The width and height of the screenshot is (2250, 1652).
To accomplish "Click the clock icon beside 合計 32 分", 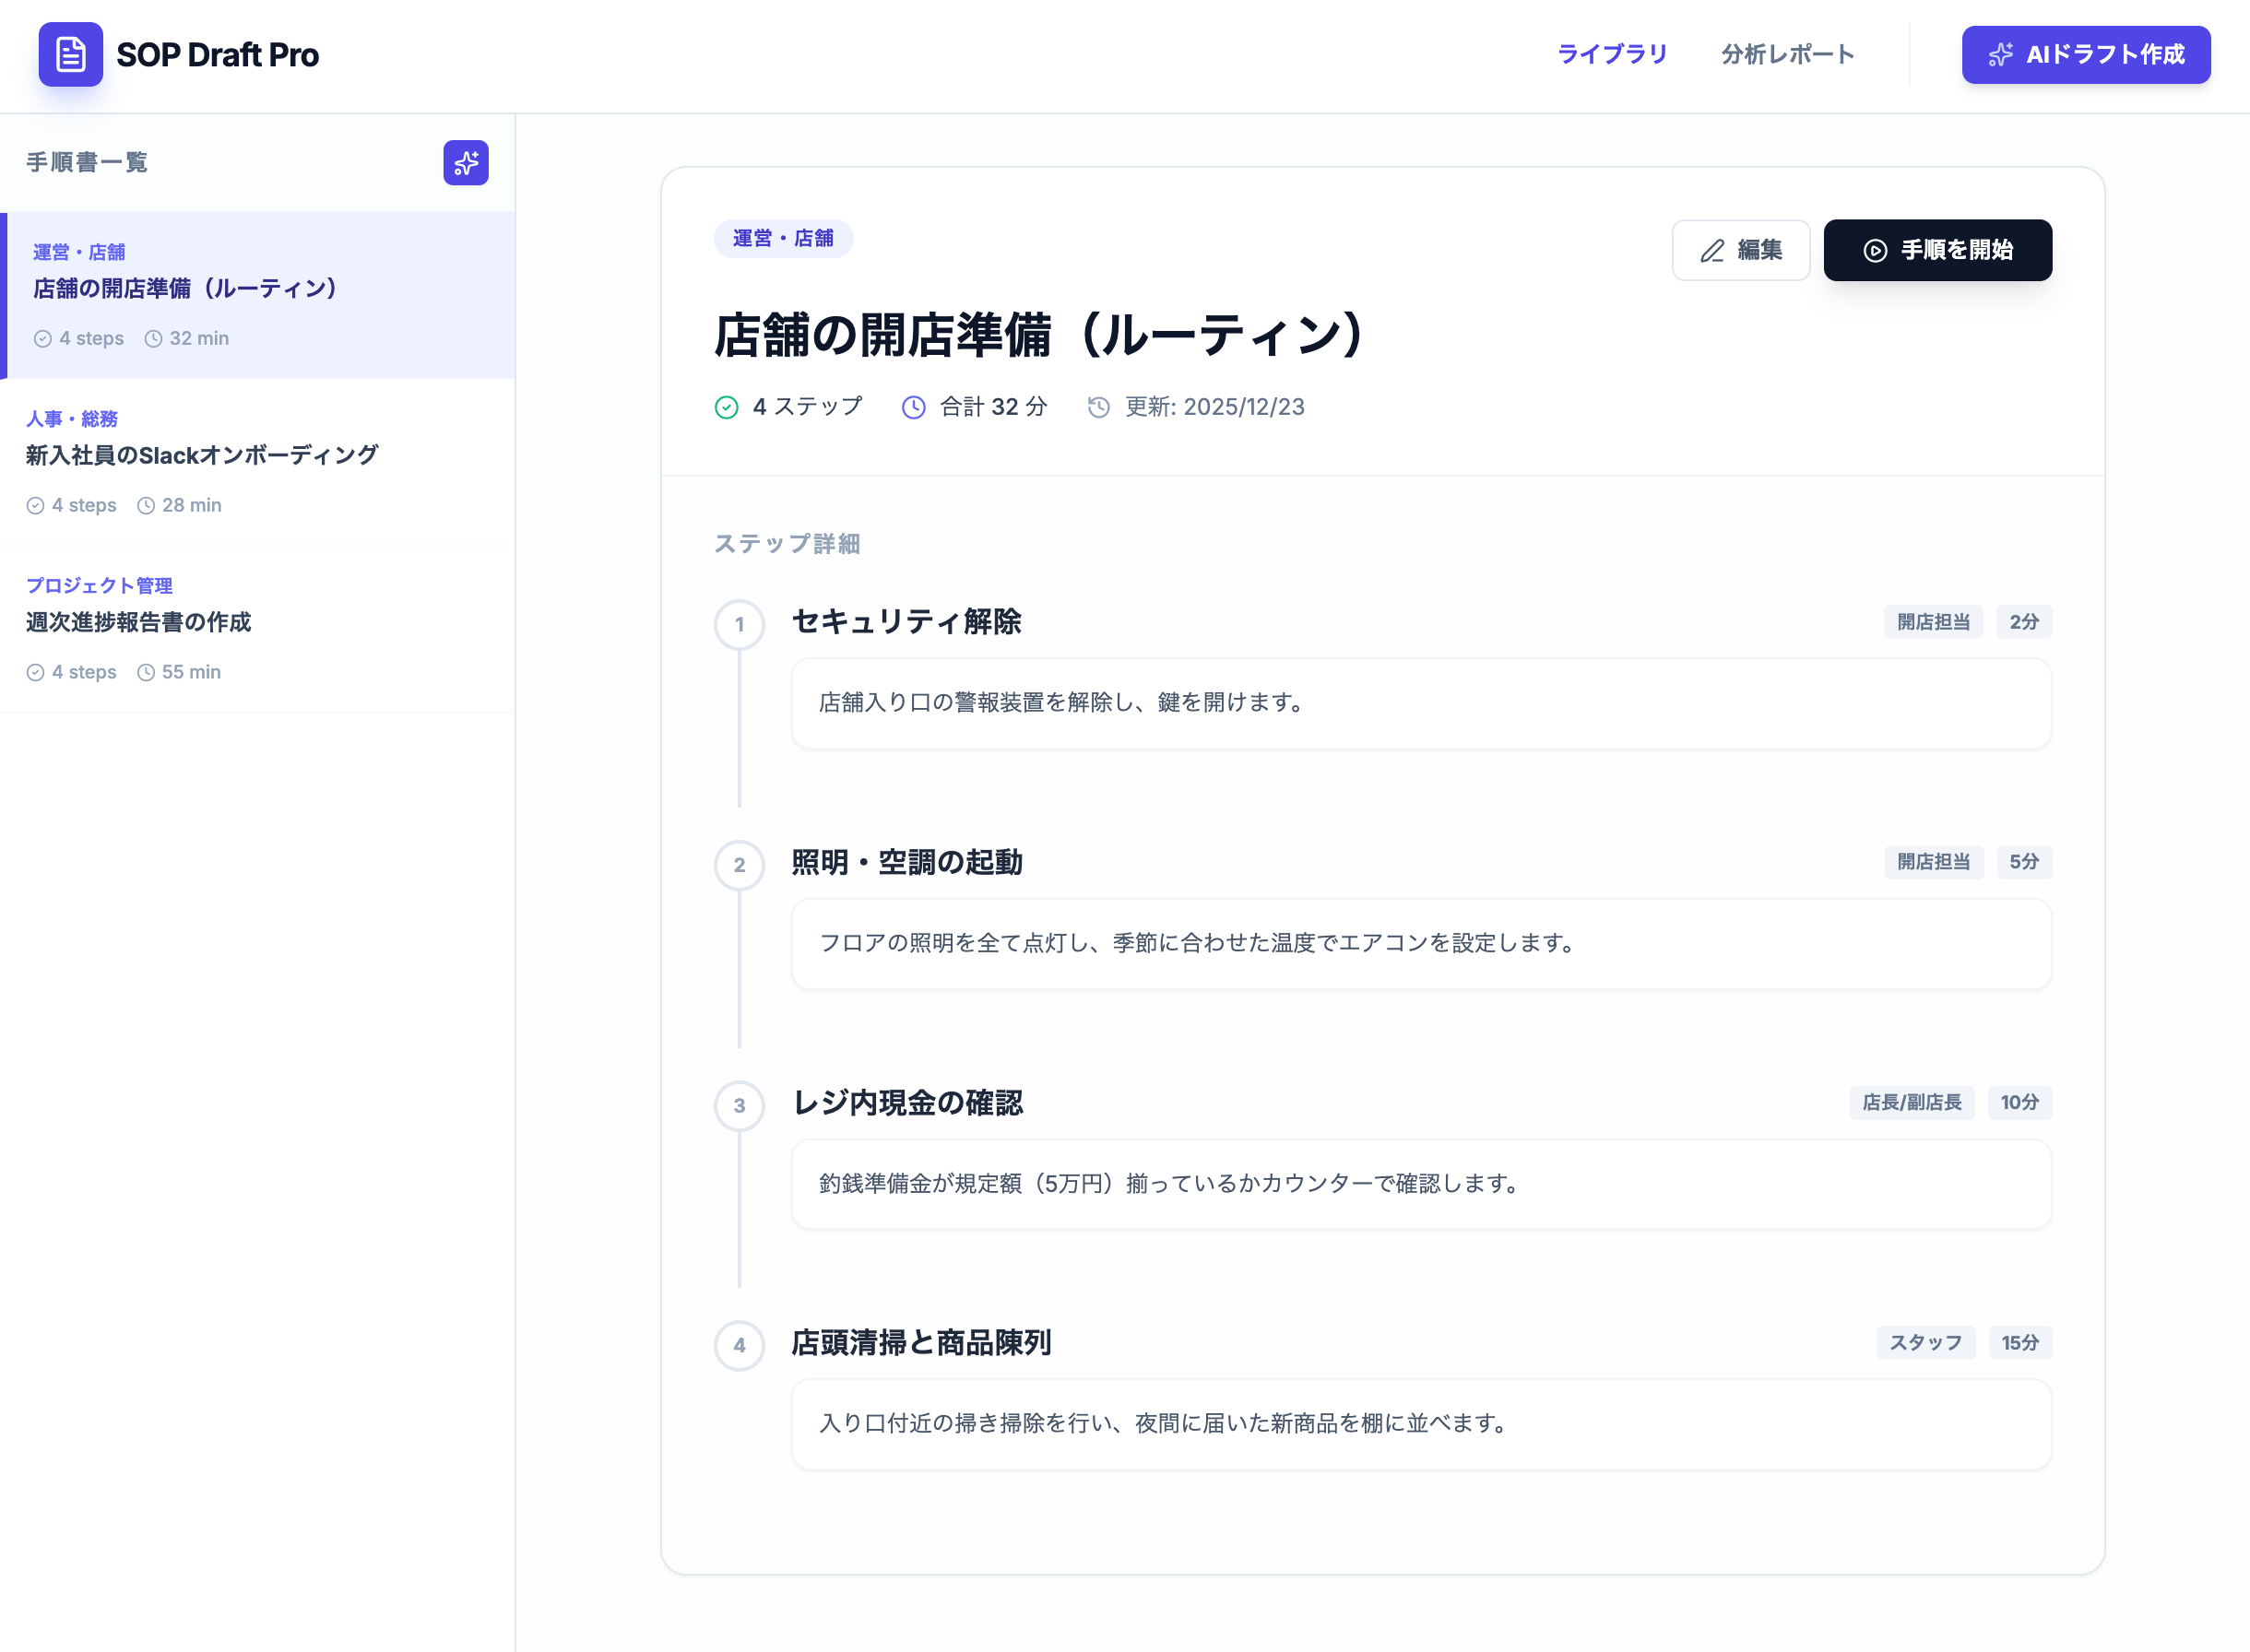I will 913,407.
